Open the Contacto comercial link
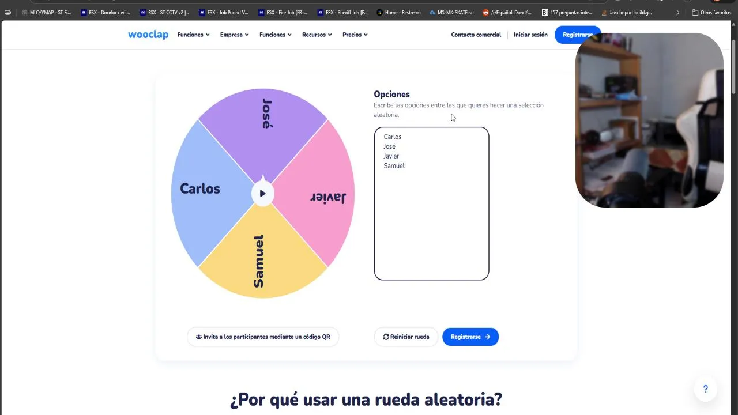 [476, 35]
